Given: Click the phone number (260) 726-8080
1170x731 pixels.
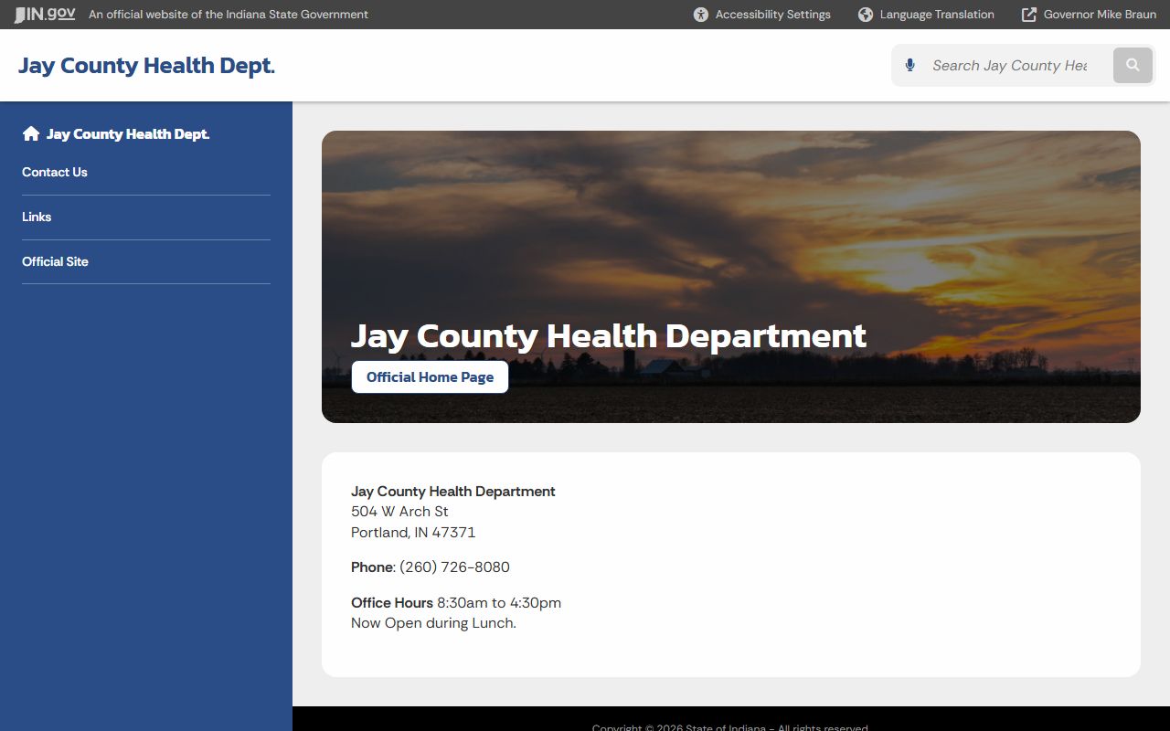Looking at the screenshot, I should pyautogui.click(x=454, y=567).
